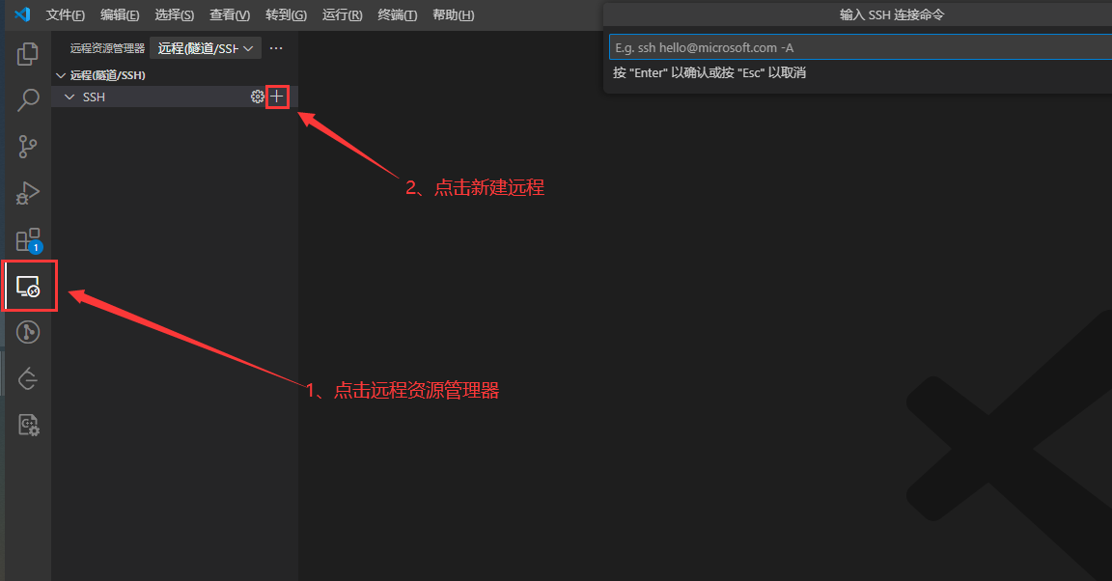Open the 远程(隧道/SSH) dropdown beside 远程资源管理器
This screenshot has width=1112, height=581.
(x=206, y=48)
